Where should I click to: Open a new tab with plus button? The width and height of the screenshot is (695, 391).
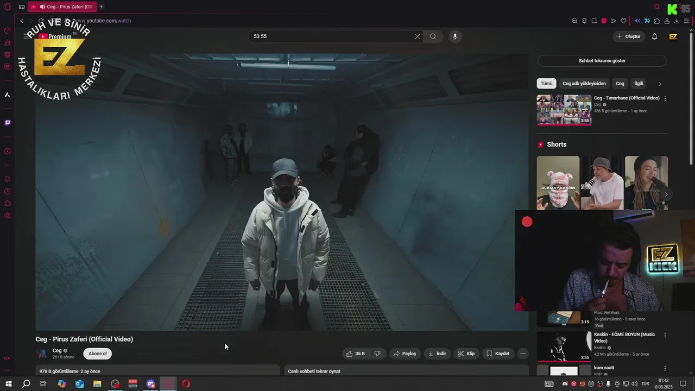pyautogui.click(x=101, y=7)
